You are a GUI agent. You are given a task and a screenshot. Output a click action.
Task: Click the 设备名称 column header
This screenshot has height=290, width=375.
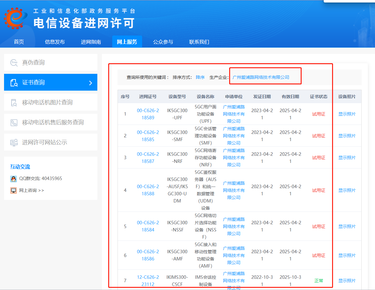206,97
